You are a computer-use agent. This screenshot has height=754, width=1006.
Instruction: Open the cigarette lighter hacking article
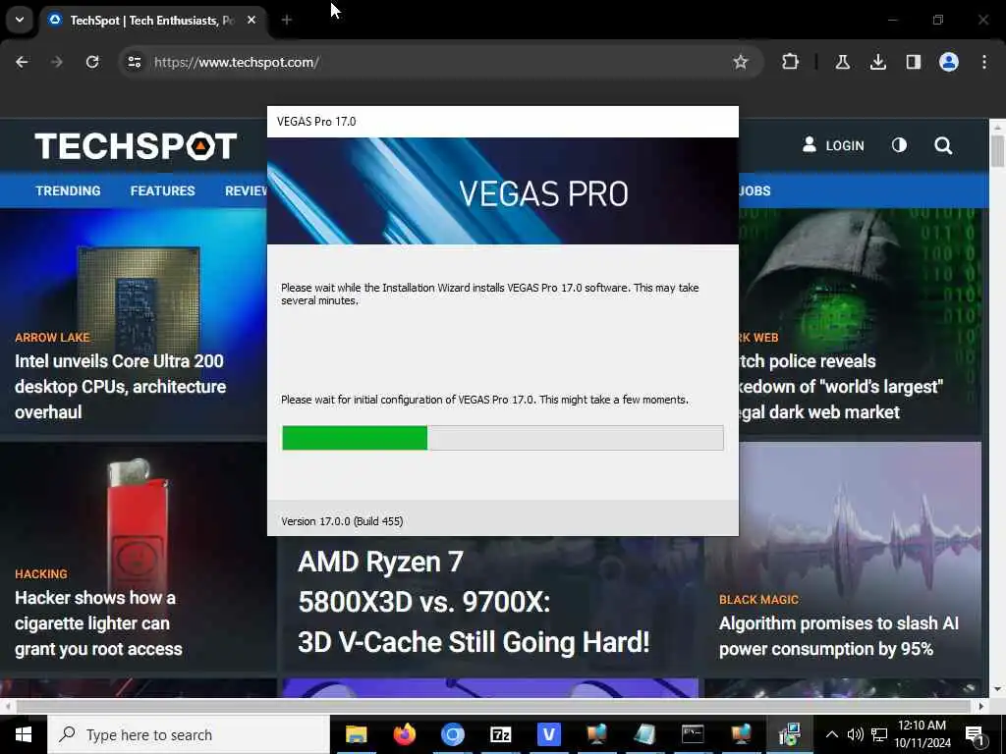[99, 623]
